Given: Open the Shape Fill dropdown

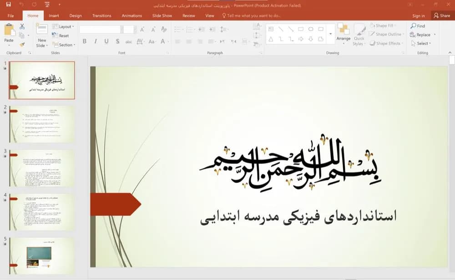Looking at the screenshot, I should (x=383, y=25).
